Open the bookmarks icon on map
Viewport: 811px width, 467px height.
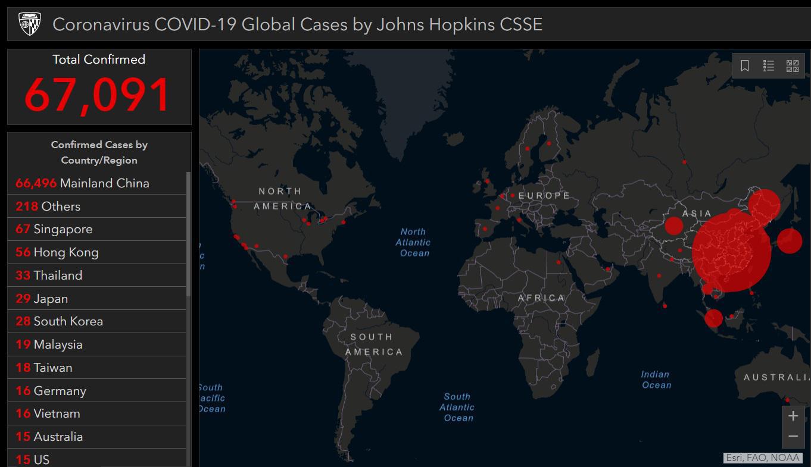tap(745, 66)
